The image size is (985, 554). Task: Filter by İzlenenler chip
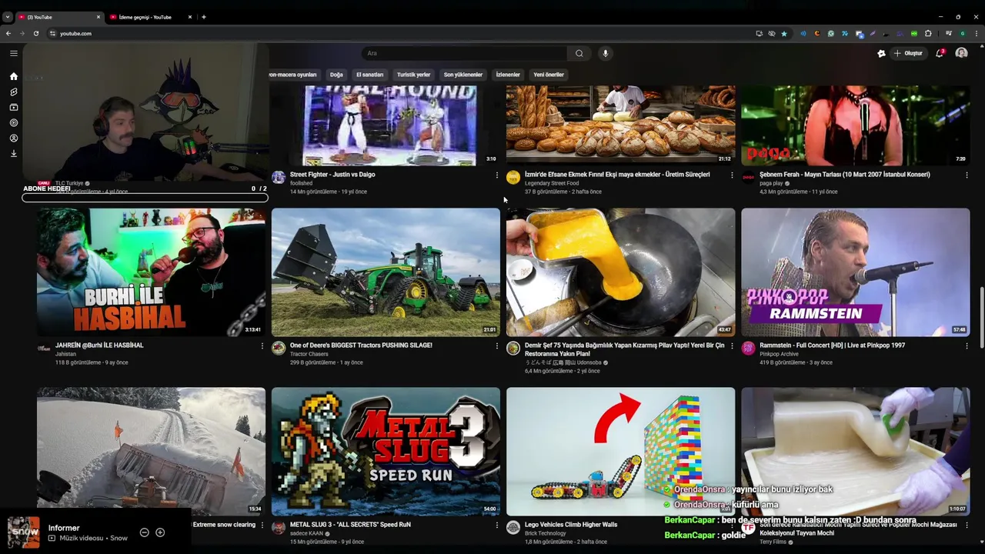508,75
